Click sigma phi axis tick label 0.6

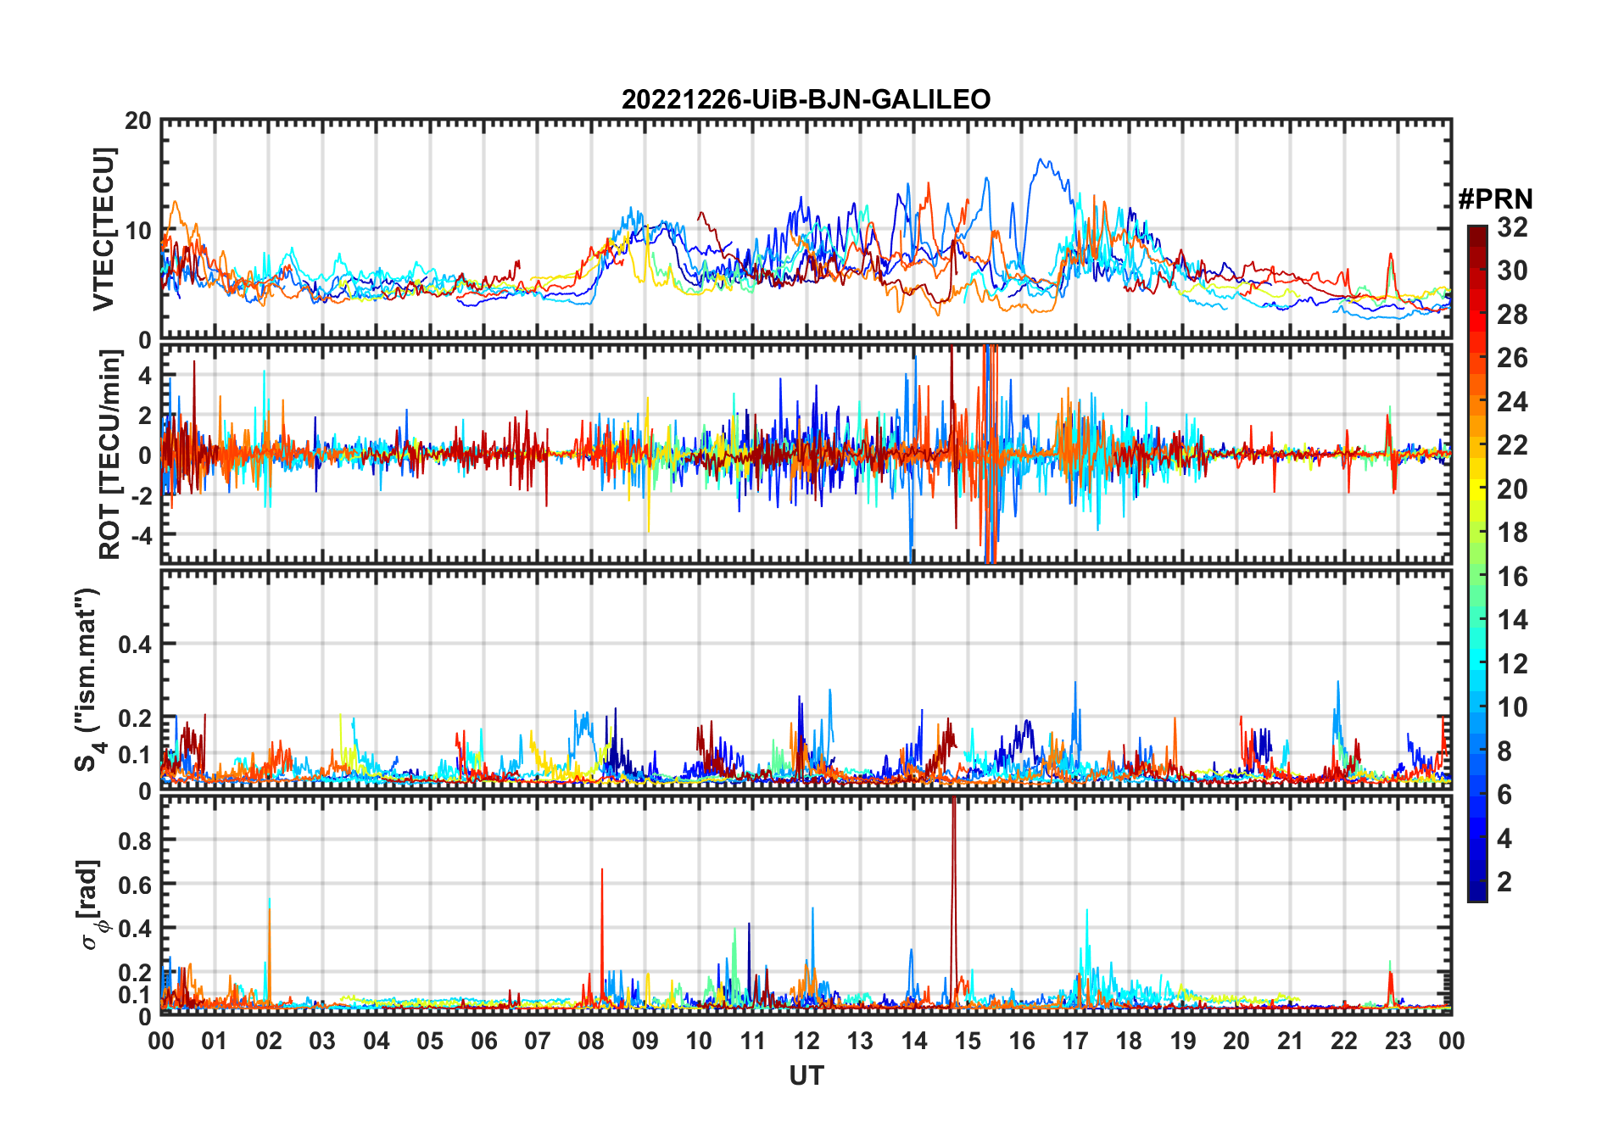[135, 885]
